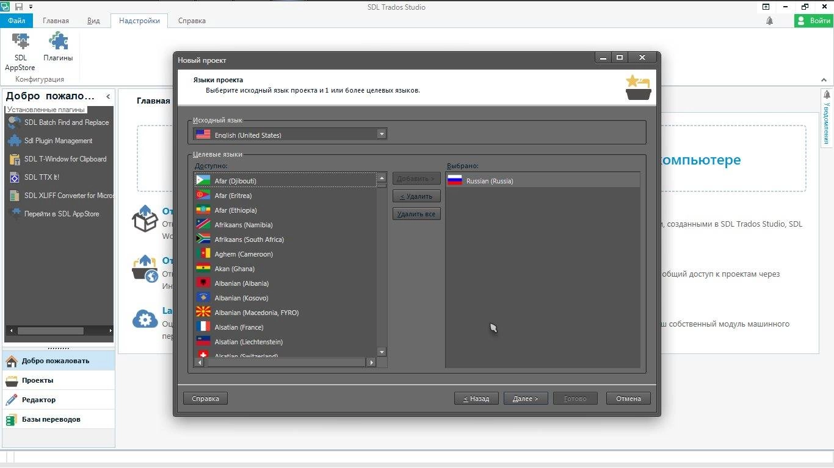Image resolution: width=834 pixels, height=468 pixels.
Task: Select Afrikaans (South Africa) language
Action: [286, 239]
